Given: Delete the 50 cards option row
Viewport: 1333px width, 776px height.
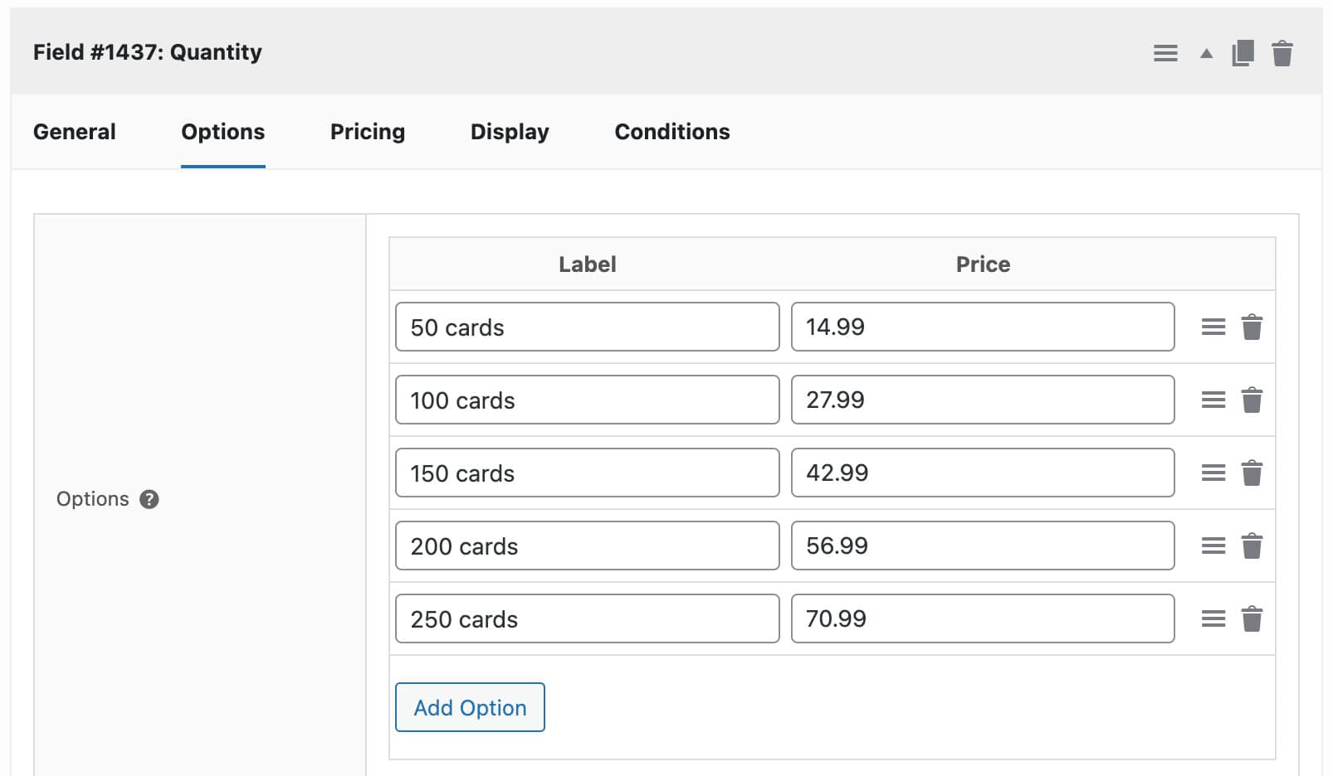Looking at the screenshot, I should pyautogui.click(x=1252, y=327).
